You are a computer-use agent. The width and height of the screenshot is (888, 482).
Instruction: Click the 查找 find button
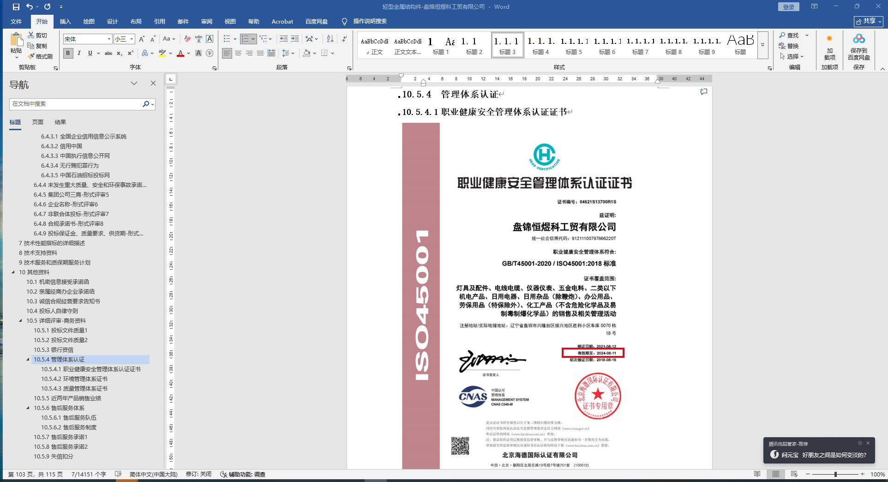[x=789, y=35]
